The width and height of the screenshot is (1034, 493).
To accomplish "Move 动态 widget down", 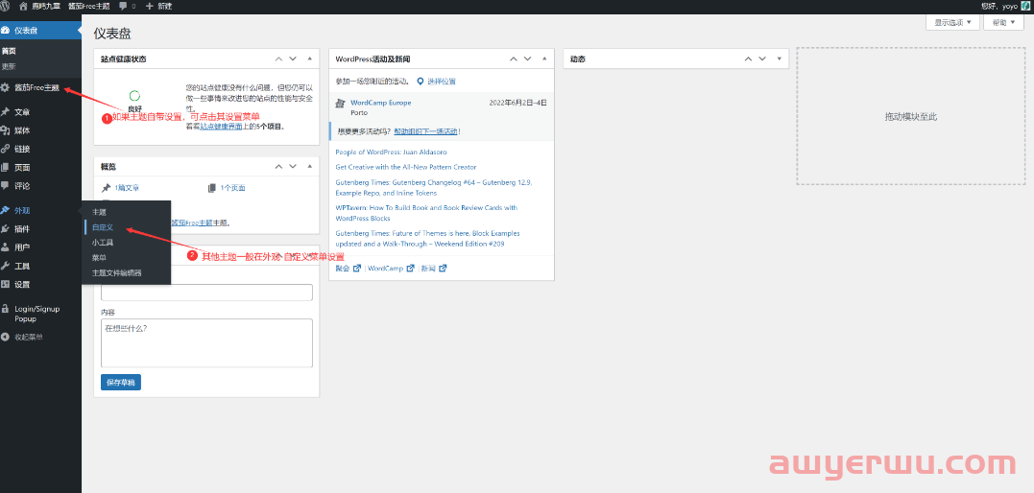I will tap(762, 59).
